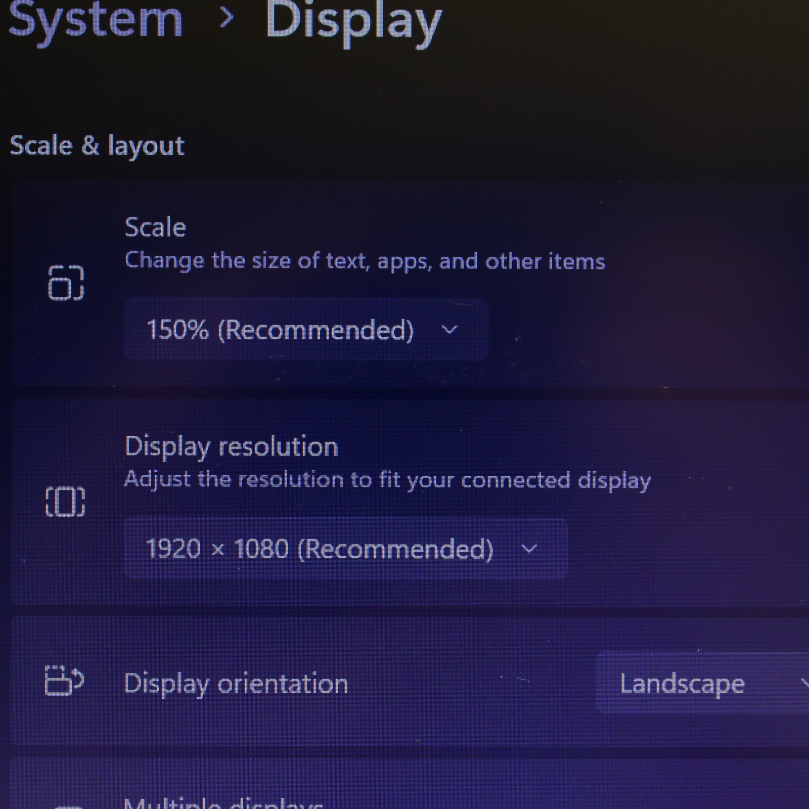Click the breadcrumb chevron after System
Viewport: 809px width, 809px height.
pos(227,19)
